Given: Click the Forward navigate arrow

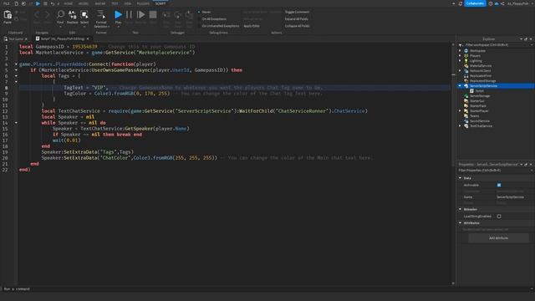Looking at the screenshot, I should pos(47,15).
